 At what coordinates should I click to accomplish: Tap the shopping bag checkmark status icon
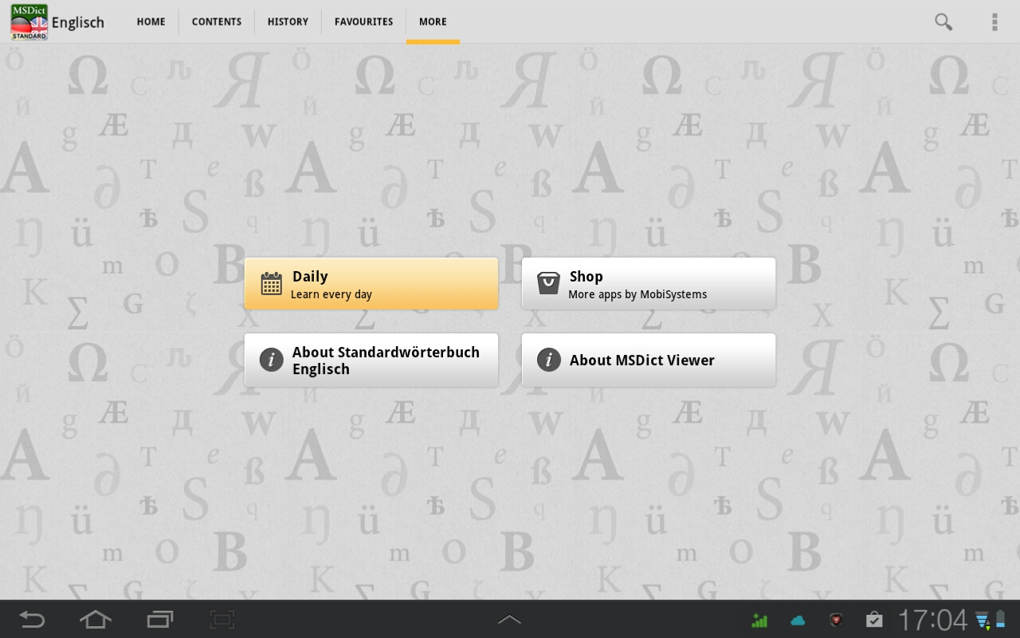click(x=874, y=620)
